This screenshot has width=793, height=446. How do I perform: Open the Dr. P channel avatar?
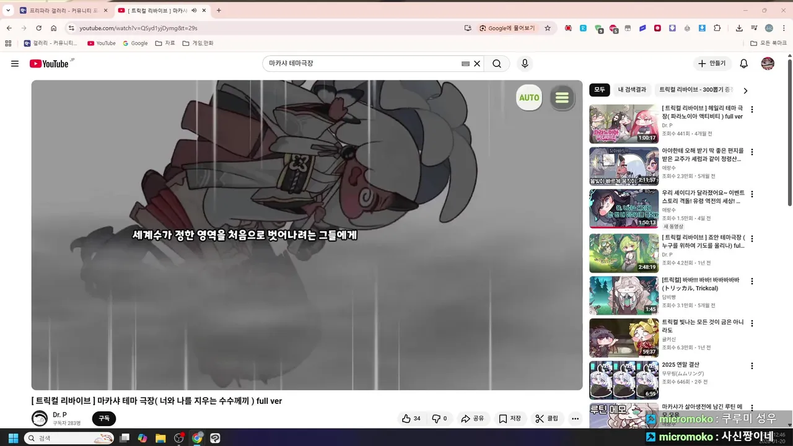pyautogui.click(x=40, y=418)
